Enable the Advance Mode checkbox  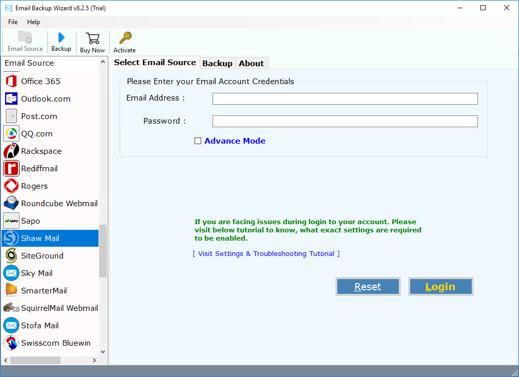click(x=198, y=141)
